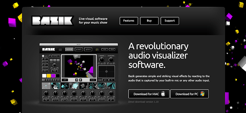Image resolution: width=246 pixels, height=113 pixels.
Task: Click the lightray effect button
Action: click(x=65, y=100)
